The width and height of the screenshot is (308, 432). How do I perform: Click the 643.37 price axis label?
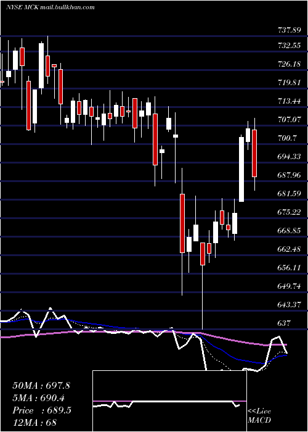(289, 305)
